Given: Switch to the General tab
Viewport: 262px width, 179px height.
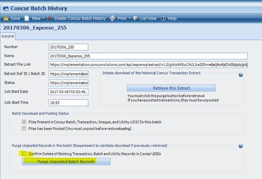Looking at the screenshot, I should click(x=8, y=36).
